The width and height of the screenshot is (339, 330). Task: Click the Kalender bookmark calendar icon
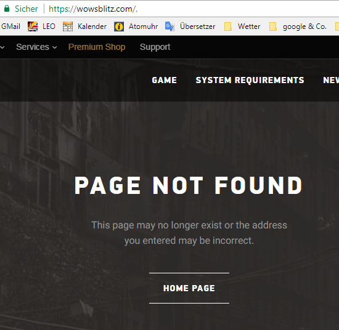click(x=68, y=26)
